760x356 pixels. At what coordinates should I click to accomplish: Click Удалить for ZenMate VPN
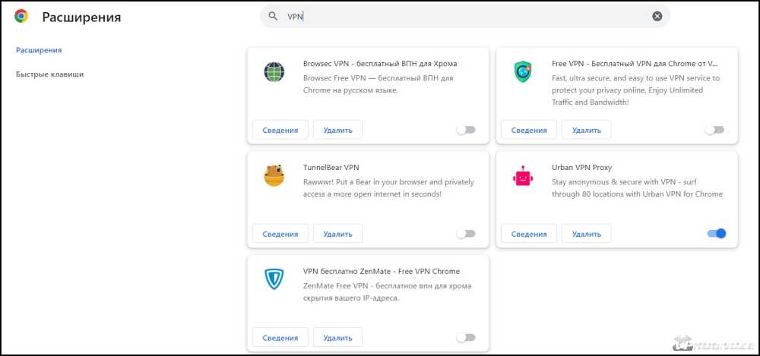(337, 337)
